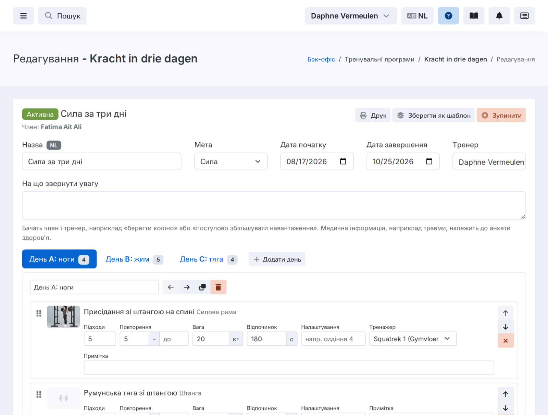Viewport: 548px width, 415px height.
Task: Go to the Бэк-офіс breadcrumb link
Action: (x=321, y=59)
